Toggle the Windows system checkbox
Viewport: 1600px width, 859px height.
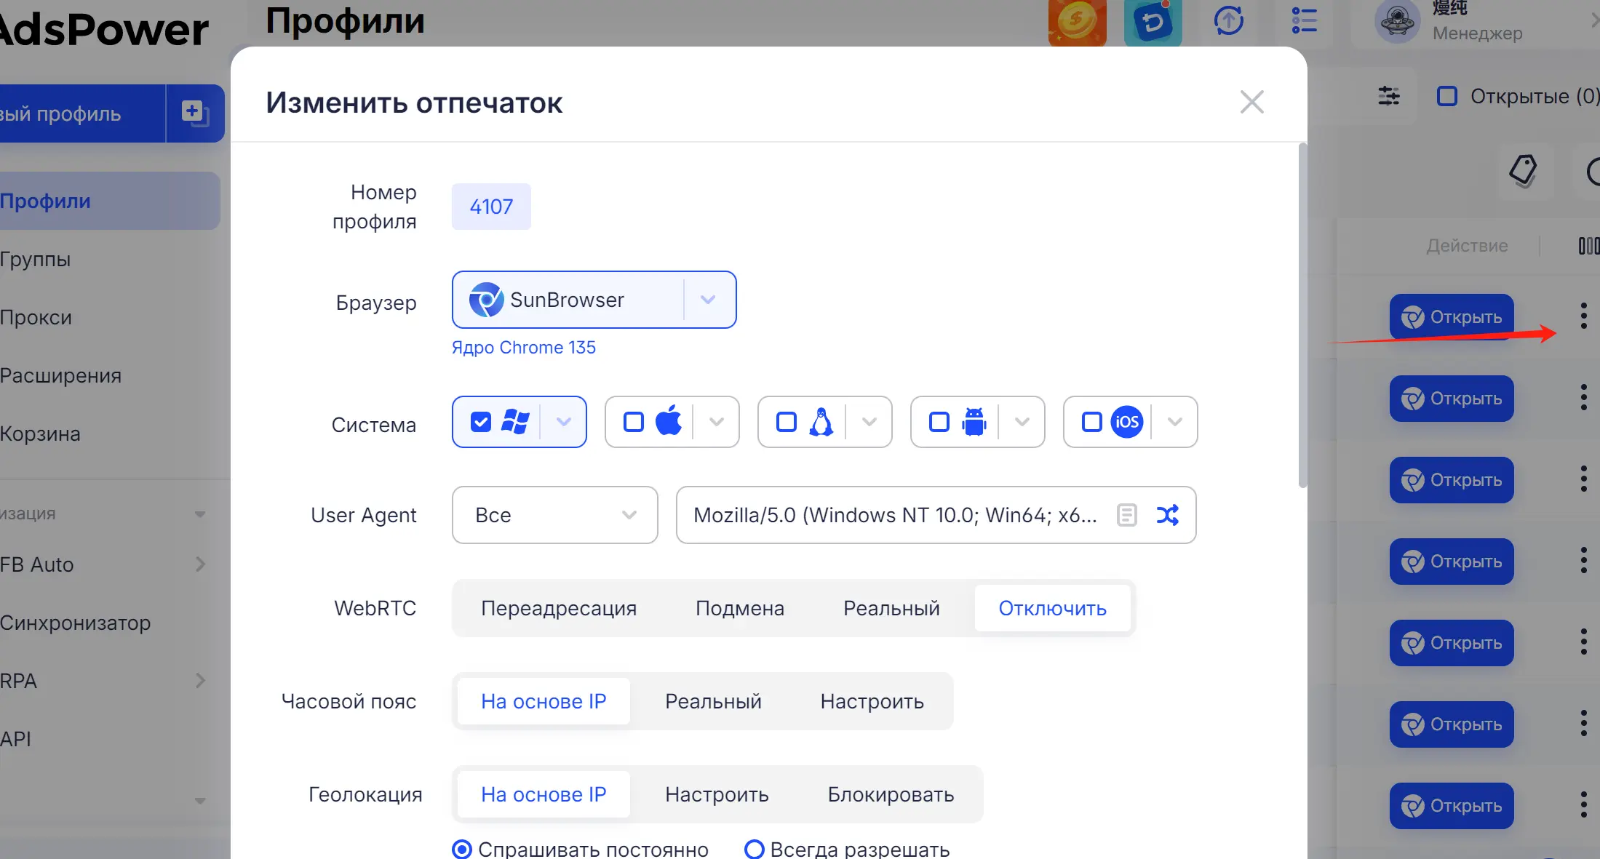481,422
